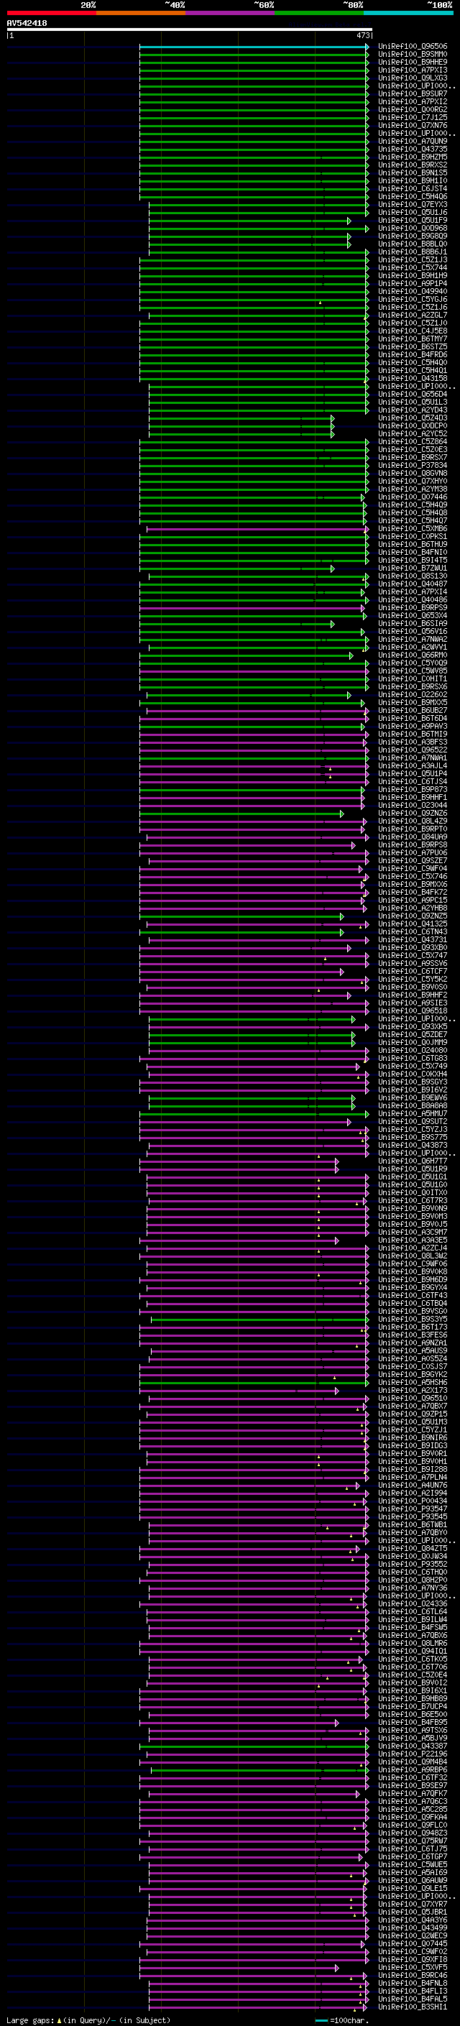This screenshot has width=460, height=2026.
Task: Click label UniRef100_B7ZWU1
Action: click(413, 568)
